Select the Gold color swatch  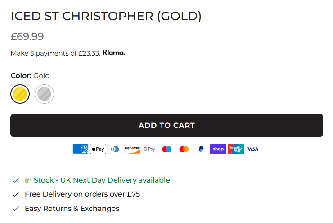click(20, 94)
